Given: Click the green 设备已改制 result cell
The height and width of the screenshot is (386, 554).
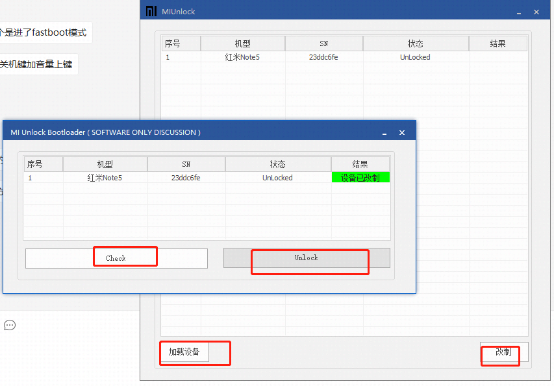Looking at the screenshot, I should 360,176.
